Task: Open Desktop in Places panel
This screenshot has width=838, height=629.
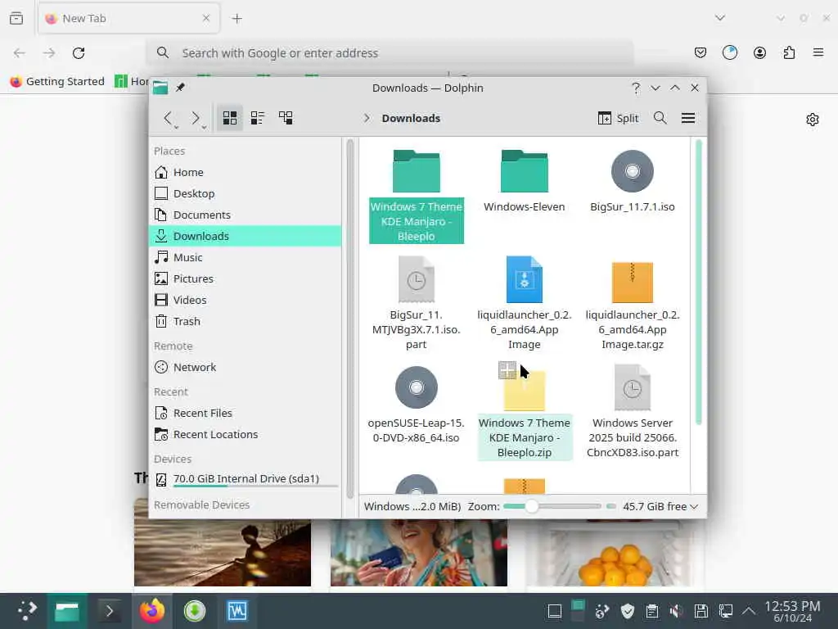Action: [x=246, y=193]
